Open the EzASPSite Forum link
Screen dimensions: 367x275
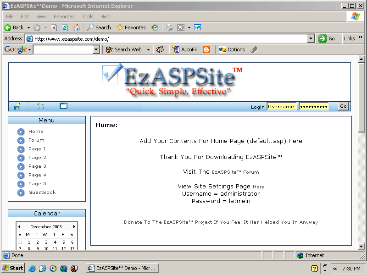coord(235,172)
